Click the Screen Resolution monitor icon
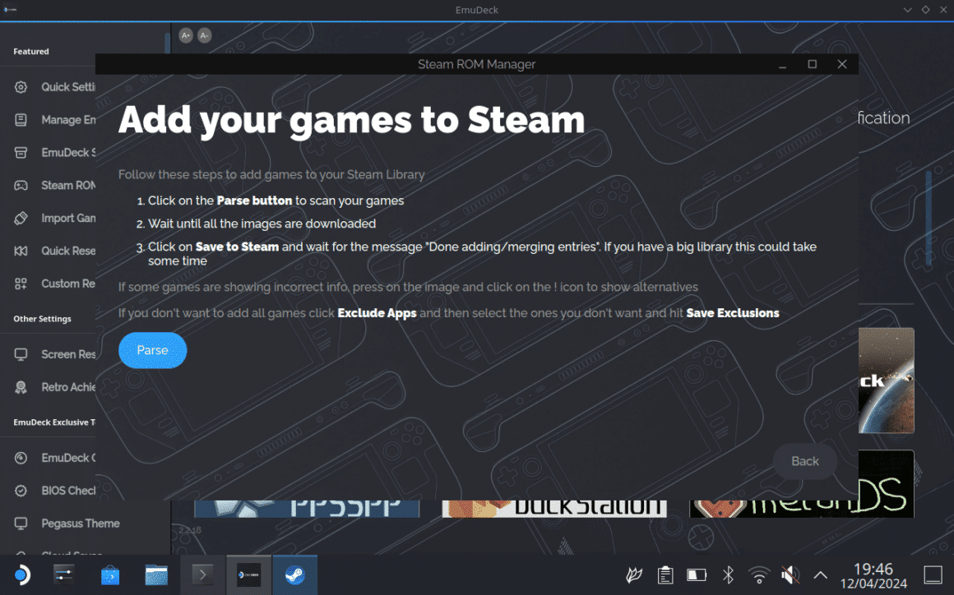The image size is (954, 595). coord(21,354)
